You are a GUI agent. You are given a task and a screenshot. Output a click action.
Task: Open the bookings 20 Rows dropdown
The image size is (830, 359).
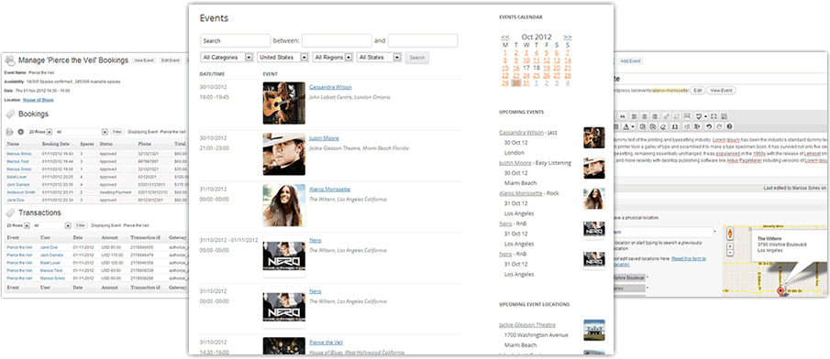[39, 132]
